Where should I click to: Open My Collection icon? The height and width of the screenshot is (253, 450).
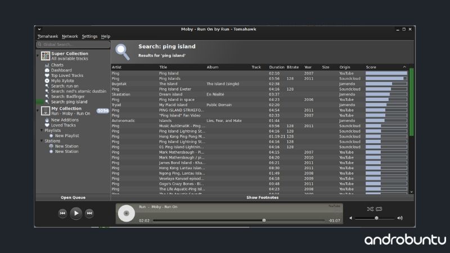tap(46, 111)
